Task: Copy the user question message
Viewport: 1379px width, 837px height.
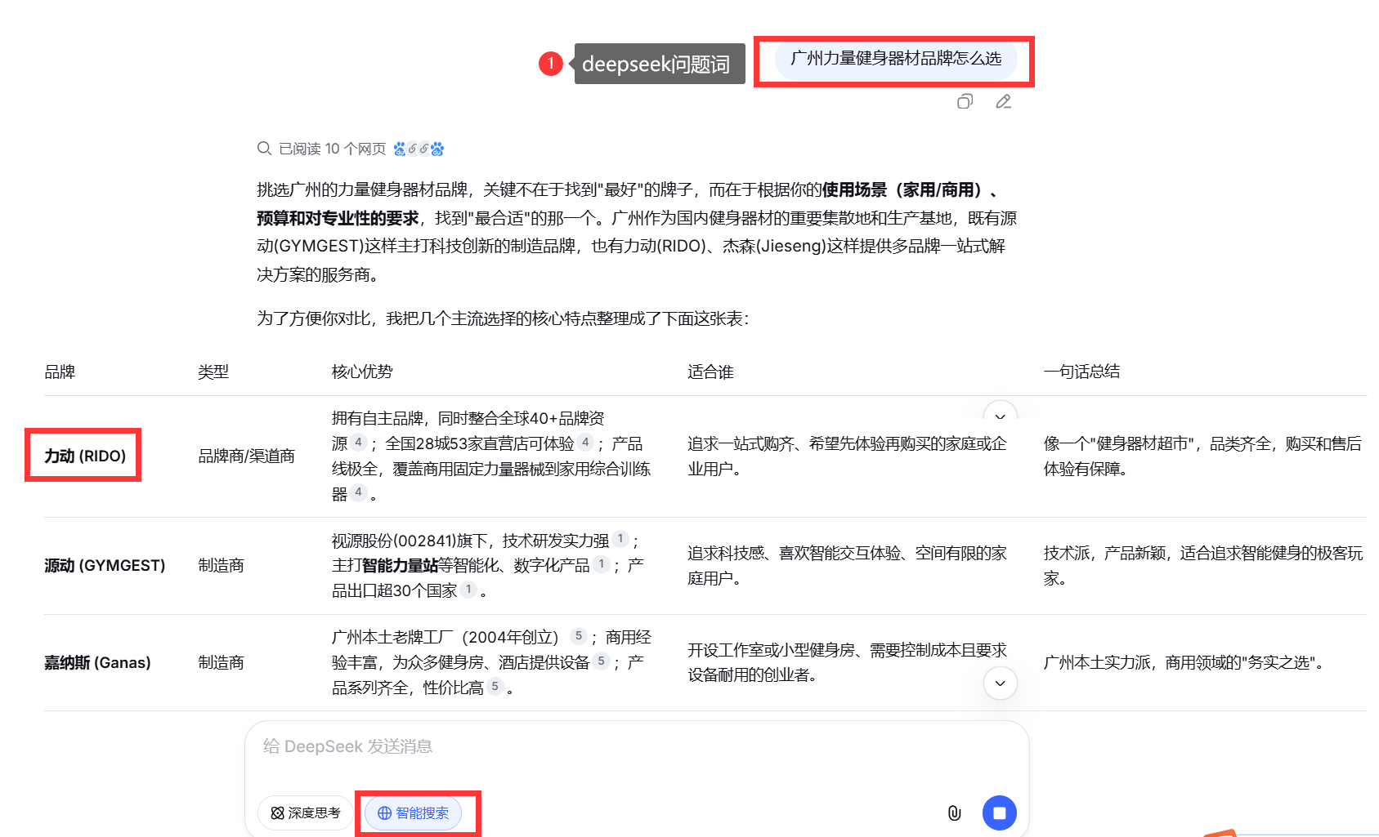Action: (x=965, y=101)
